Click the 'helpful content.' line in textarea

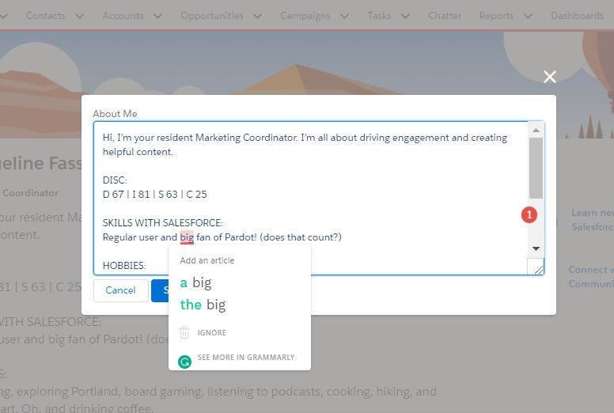tap(138, 152)
